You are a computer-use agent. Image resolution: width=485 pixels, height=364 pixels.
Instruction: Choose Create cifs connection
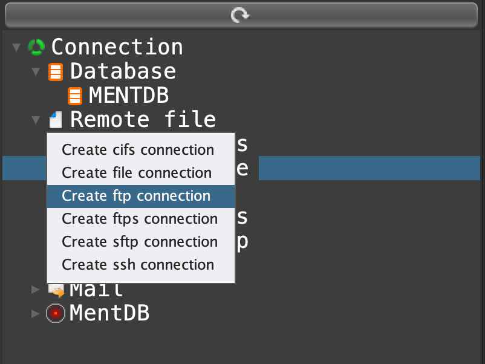click(x=138, y=150)
